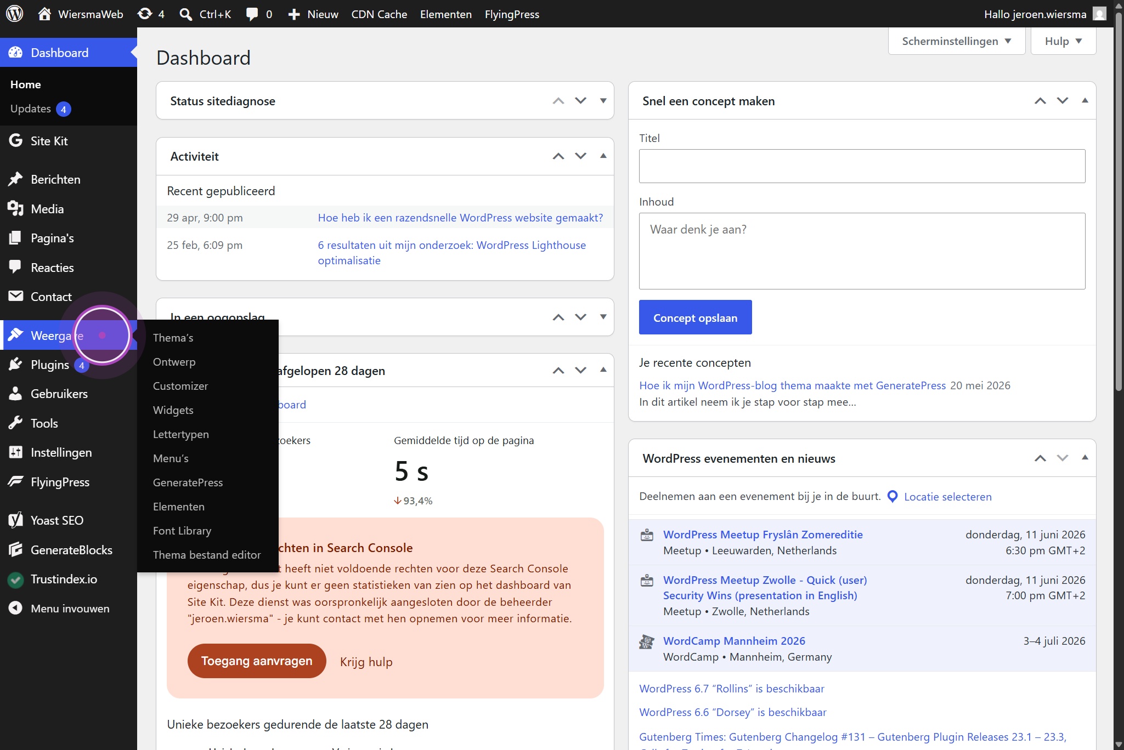Open Menu's from Weergave submenu
This screenshot has width=1124, height=750.
point(171,458)
